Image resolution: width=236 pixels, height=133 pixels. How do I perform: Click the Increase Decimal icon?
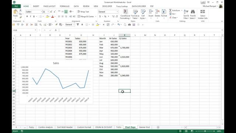coord(113,16)
